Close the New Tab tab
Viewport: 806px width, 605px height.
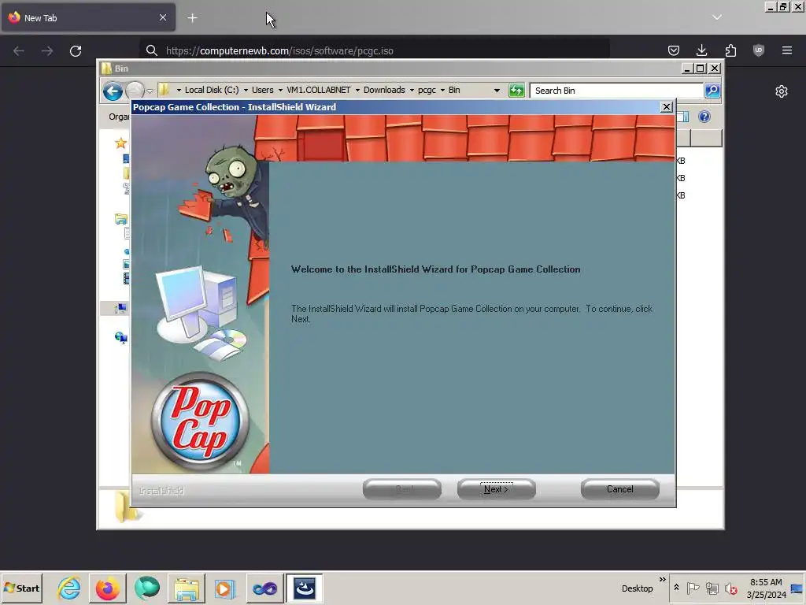[162, 17]
